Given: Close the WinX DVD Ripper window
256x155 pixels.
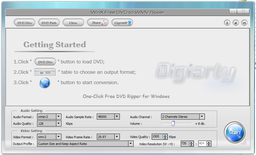Looking at the screenshot, I should (x=243, y=11).
